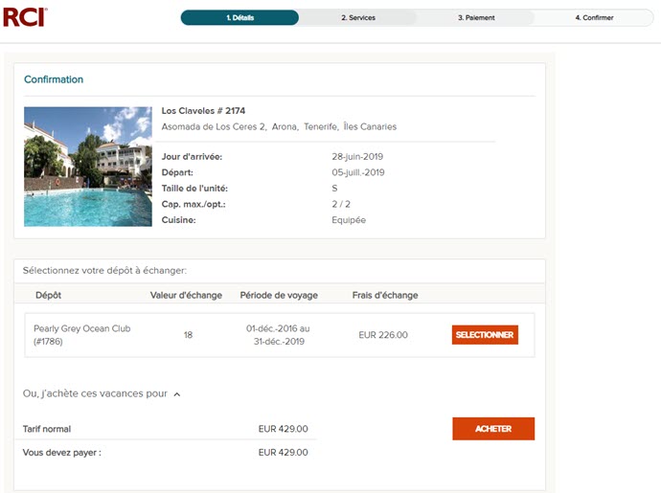
Task: Click departure date 05-juill.-2019
Action: click(x=358, y=172)
